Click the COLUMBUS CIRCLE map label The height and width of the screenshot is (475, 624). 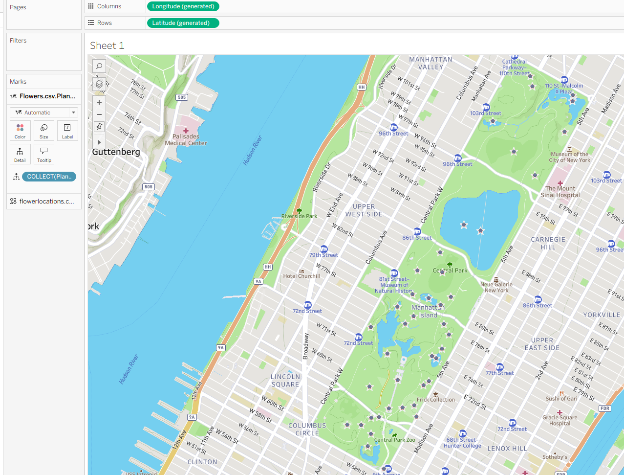click(307, 430)
